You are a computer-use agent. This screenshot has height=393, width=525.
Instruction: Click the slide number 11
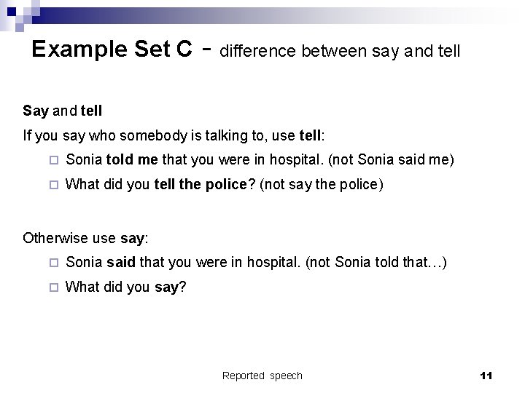[487, 376]
